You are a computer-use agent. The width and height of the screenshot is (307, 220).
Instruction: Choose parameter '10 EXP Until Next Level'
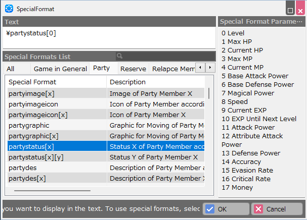pos(259,119)
